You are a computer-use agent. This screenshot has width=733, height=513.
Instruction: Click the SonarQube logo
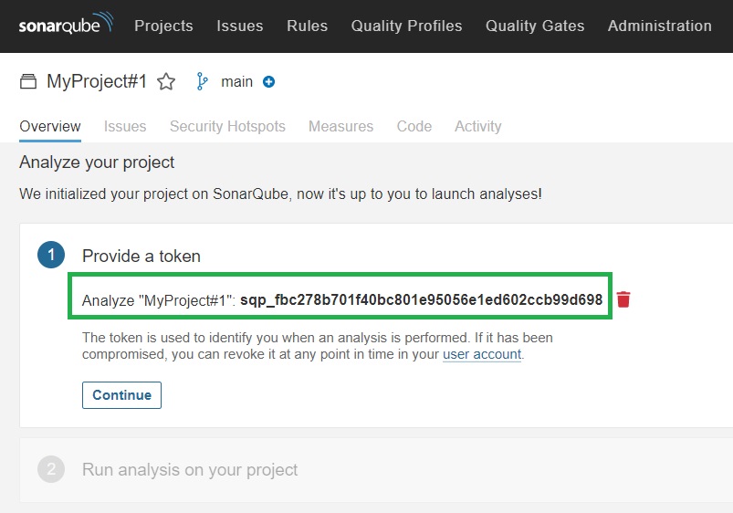pos(66,24)
